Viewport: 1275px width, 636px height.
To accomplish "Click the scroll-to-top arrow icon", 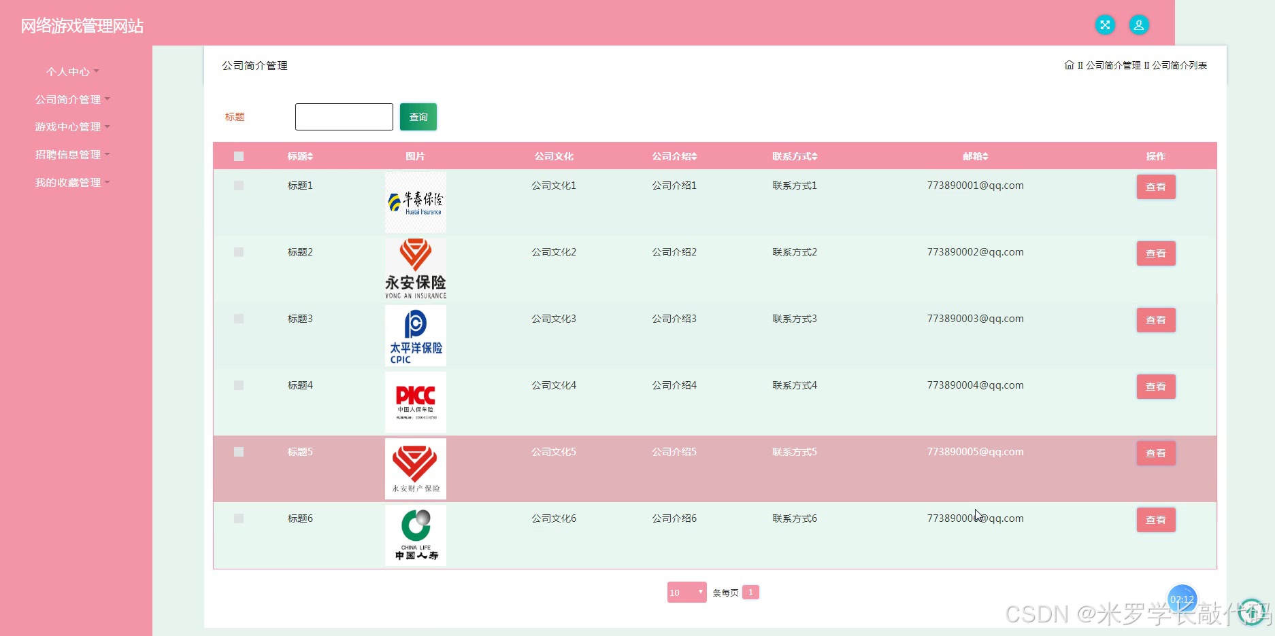I will [1252, 612].
